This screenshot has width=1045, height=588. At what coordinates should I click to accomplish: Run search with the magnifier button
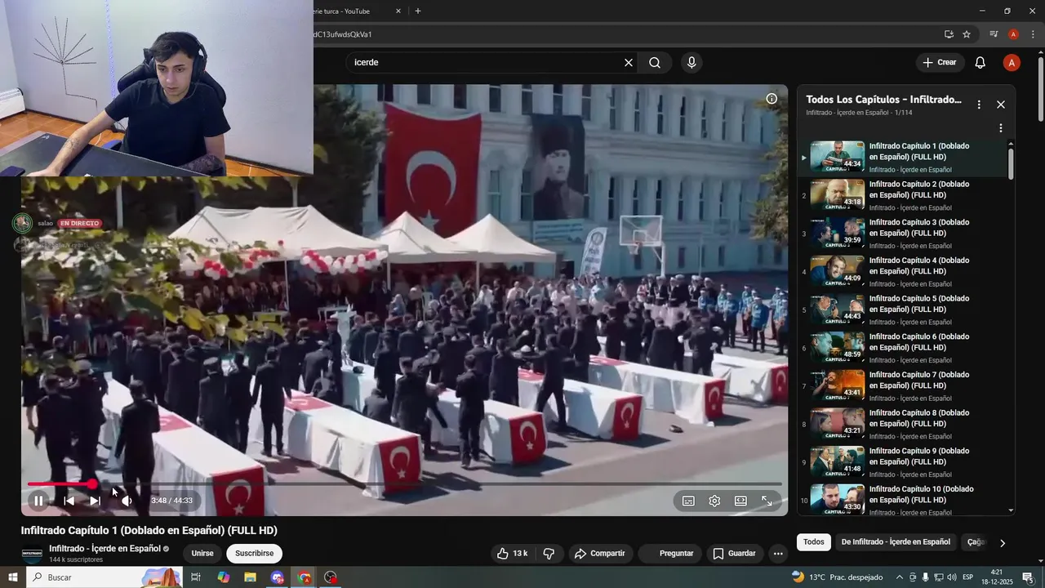click(655, 62)
